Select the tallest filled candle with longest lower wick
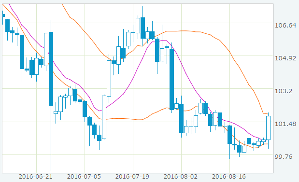This screenshot has width=299, height=182. tap(51, 69)
